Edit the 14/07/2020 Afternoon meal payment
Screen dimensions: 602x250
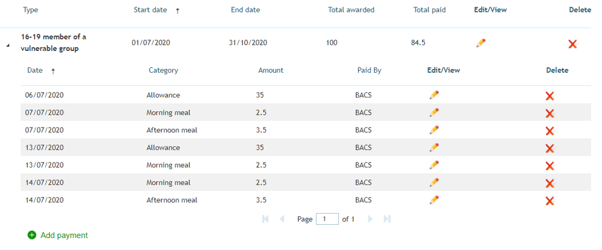point(434,200)
